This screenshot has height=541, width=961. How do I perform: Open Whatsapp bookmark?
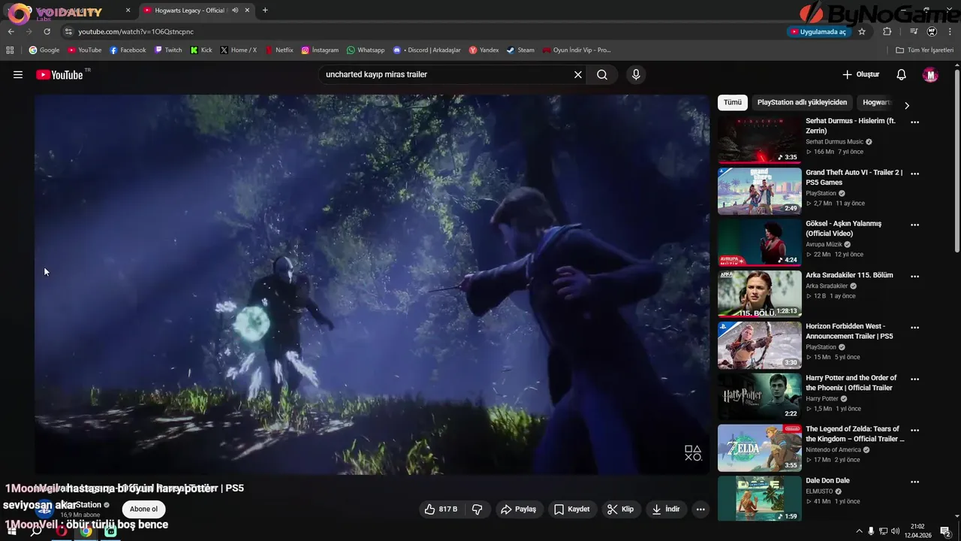[366, 50]
